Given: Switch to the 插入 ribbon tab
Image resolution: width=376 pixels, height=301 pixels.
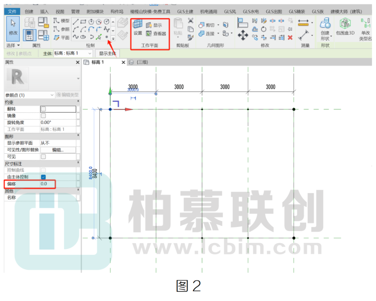Looking at the screenshot, I should (44, 12).
